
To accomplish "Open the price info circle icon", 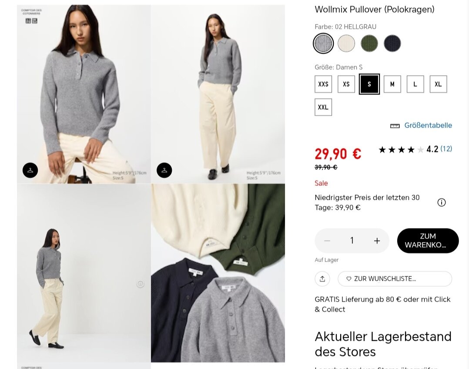I will (x=442, y=203).
